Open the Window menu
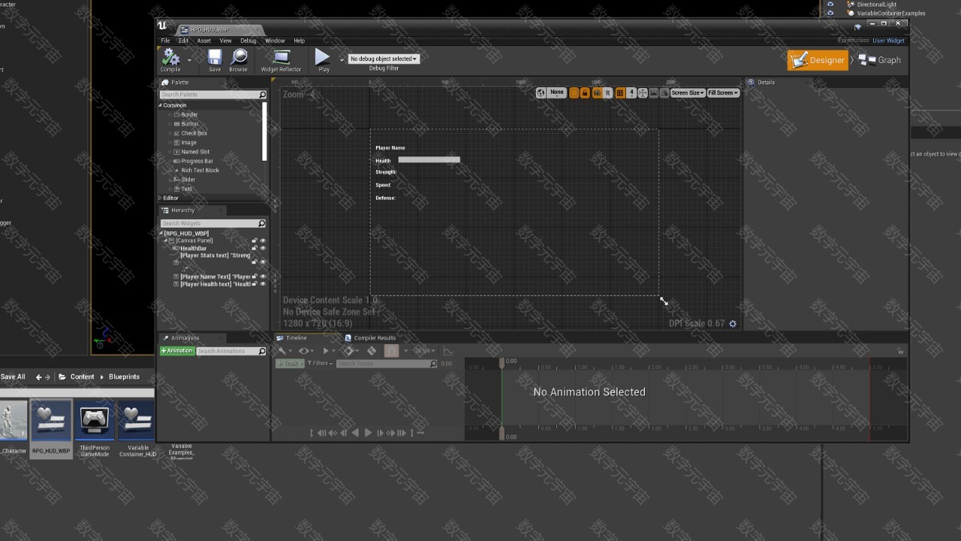 pyautogui.click(x=275, y=41)
